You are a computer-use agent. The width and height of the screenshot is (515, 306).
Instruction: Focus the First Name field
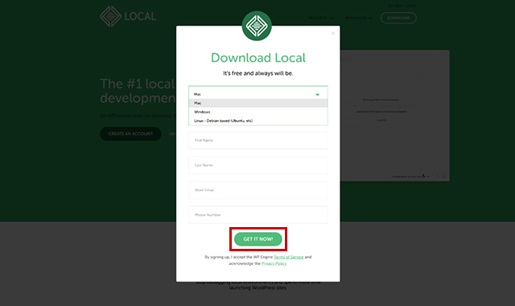click(257, 140)
